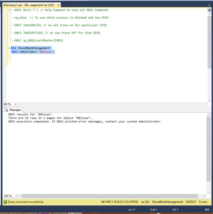Click the --DBCC sp_BBDiscardMaster(FREE) line
Image resolution: width=213 pixels, height=214 pixels.
tap(37, 40)
